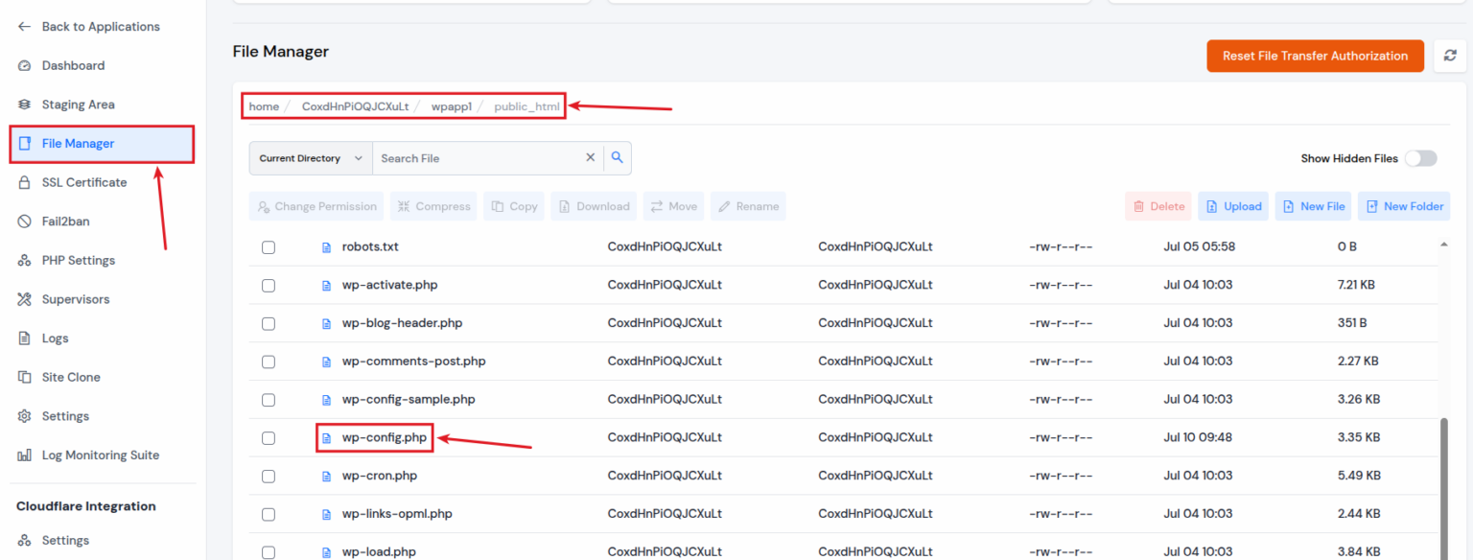Click the Compress icon in the toolbar
The height and width of the screenshot is (560, 1473).
pyautogui.click(x=433, y=205)
